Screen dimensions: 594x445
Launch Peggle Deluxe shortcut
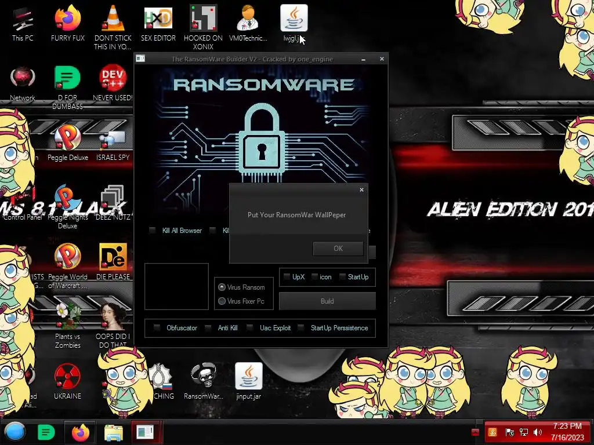67,143
